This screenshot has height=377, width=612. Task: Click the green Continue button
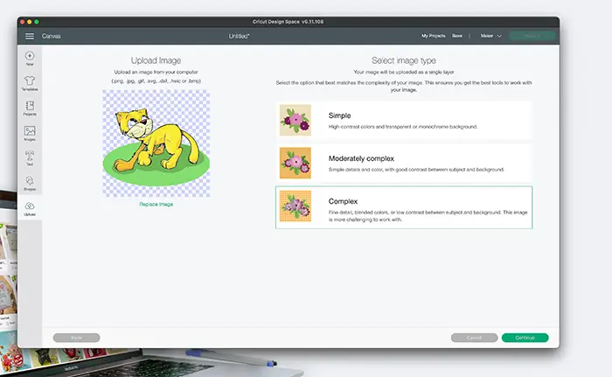tap(525, 338)
